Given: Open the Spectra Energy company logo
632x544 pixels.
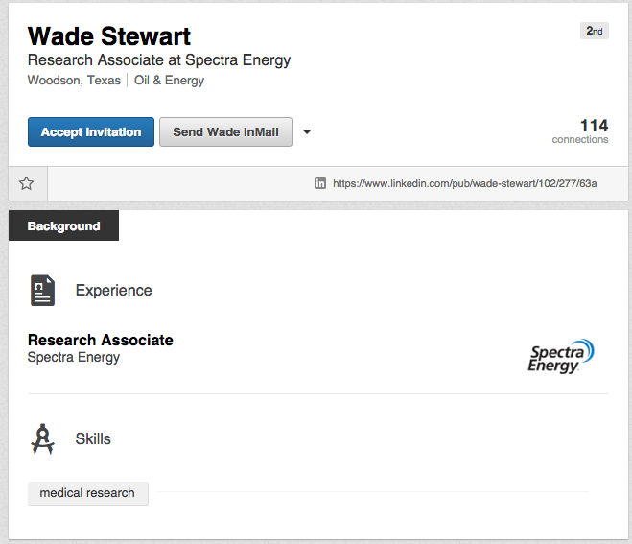Looking at the screenshot, I should (x=562, y=355).
